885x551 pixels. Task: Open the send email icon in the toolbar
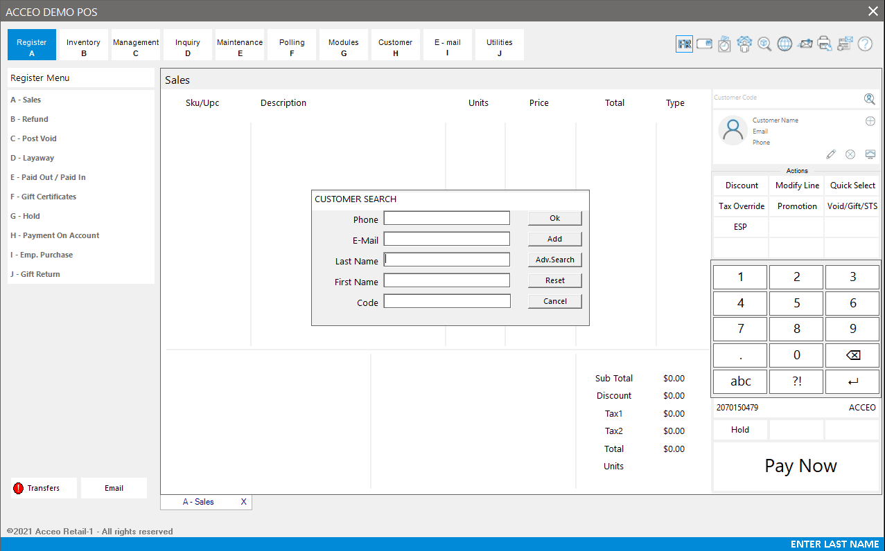pos(805,43)
